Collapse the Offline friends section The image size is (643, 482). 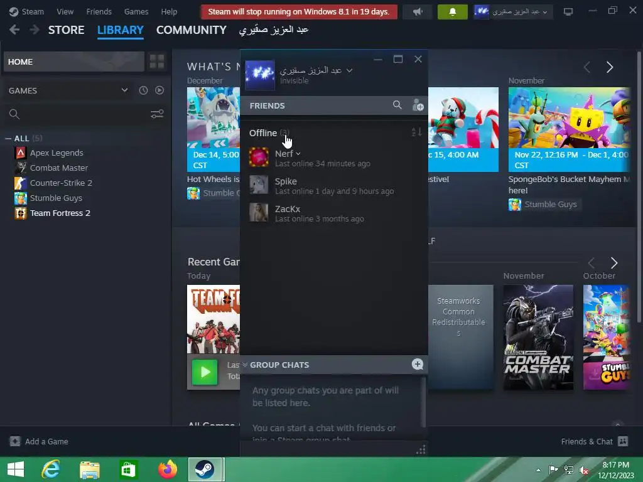269,133
